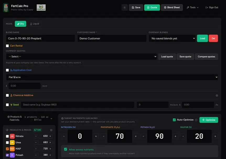Switch mode to Liquid
This screenshot has width=226, height=159.
click(x=35, y=24)
